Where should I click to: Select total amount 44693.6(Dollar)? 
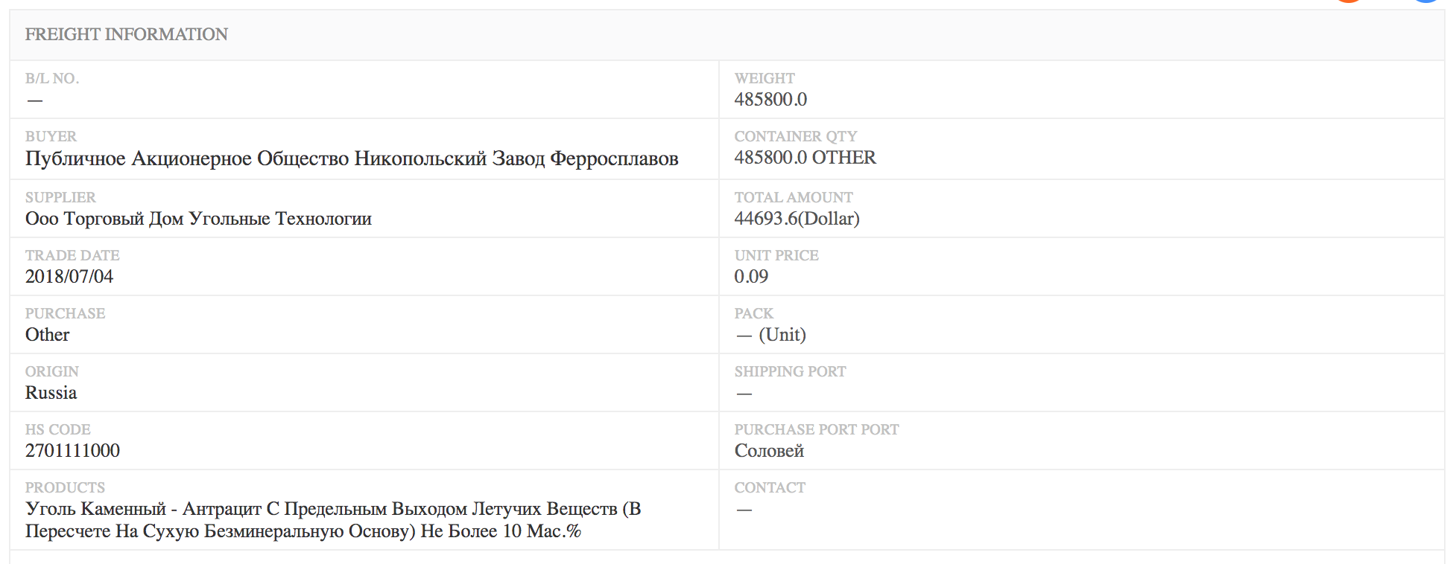pyautogui.click(x=797, y=219)
